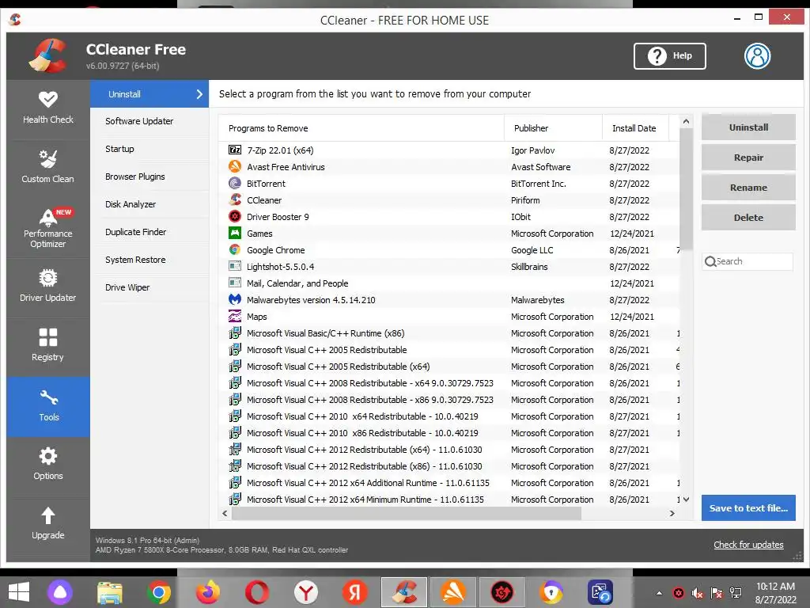Click the Uninstall button on the right
Screen dimensions: 810x608
(748, 127)
